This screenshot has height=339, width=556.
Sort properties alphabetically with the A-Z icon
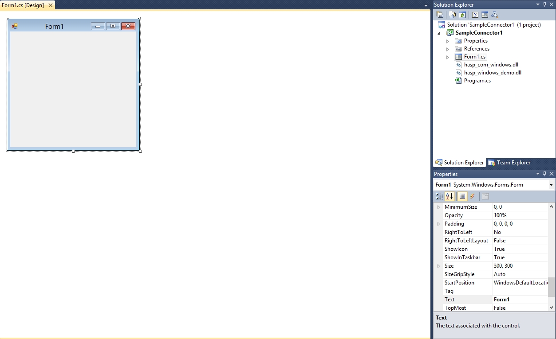click(x=449, y=196)
